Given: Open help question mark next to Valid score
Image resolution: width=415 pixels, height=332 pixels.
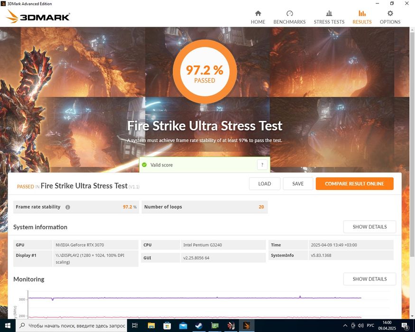Looking at the screenshot, I should 262,165.
